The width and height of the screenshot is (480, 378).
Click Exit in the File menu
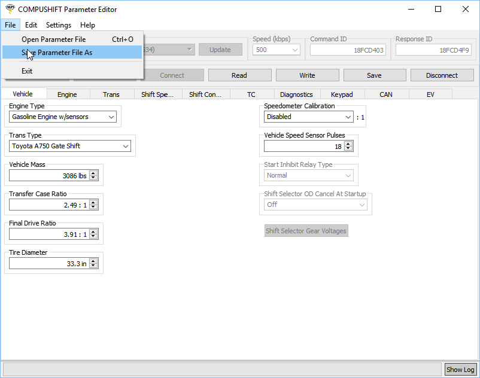click(27, 71)
